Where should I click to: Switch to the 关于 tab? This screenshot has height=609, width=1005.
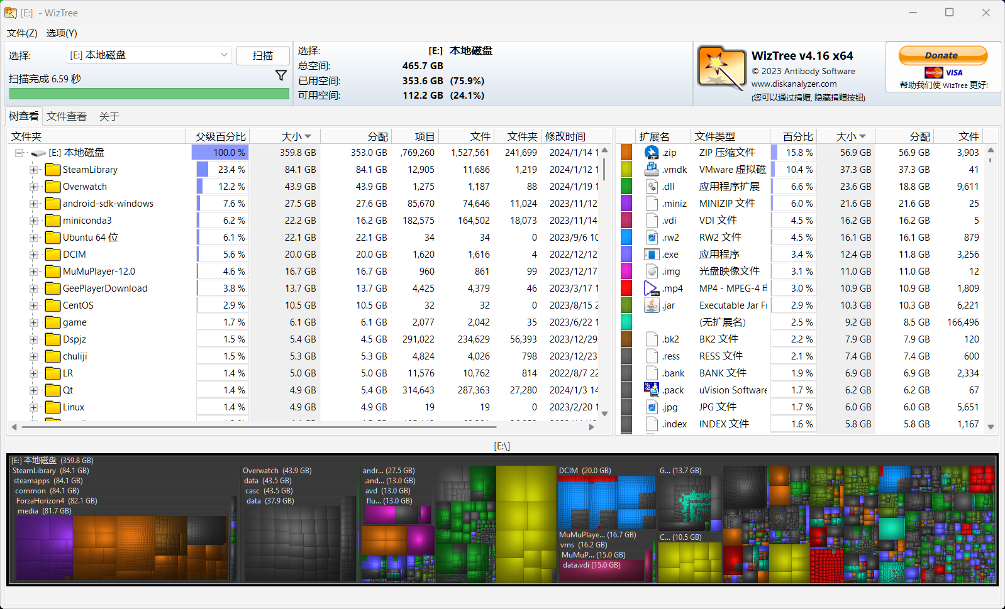pos(109,116)
